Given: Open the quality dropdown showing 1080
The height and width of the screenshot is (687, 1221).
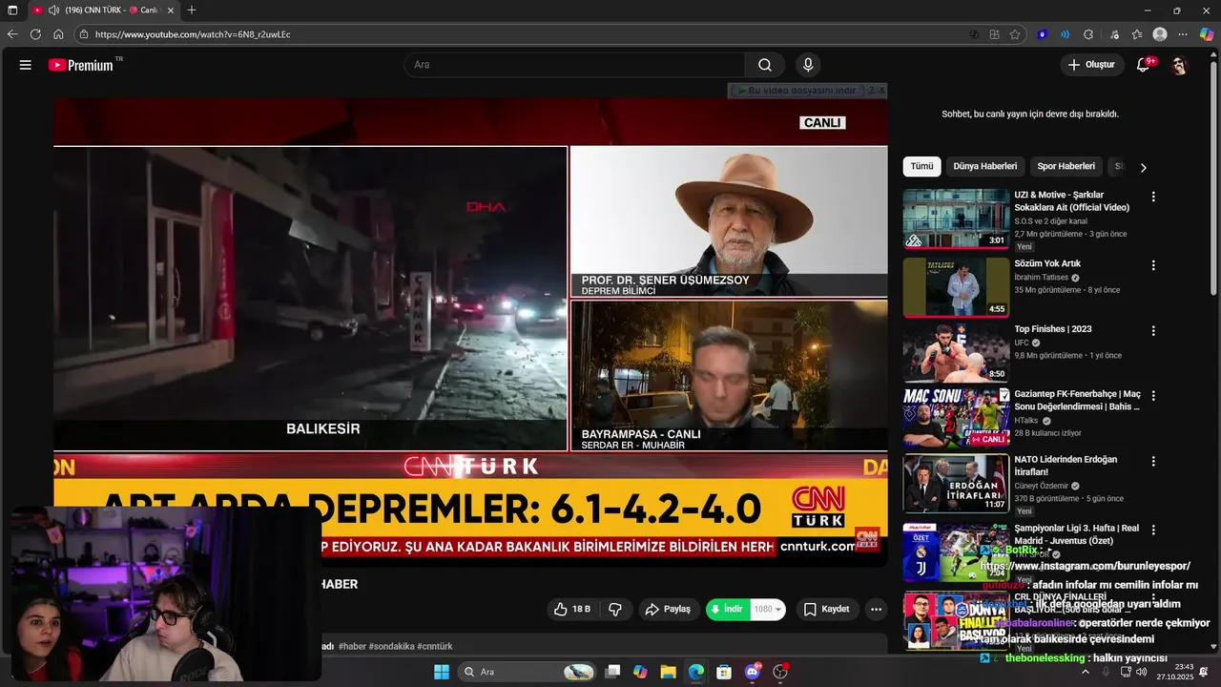Looking at the screenshot, I should click(768, 609).
